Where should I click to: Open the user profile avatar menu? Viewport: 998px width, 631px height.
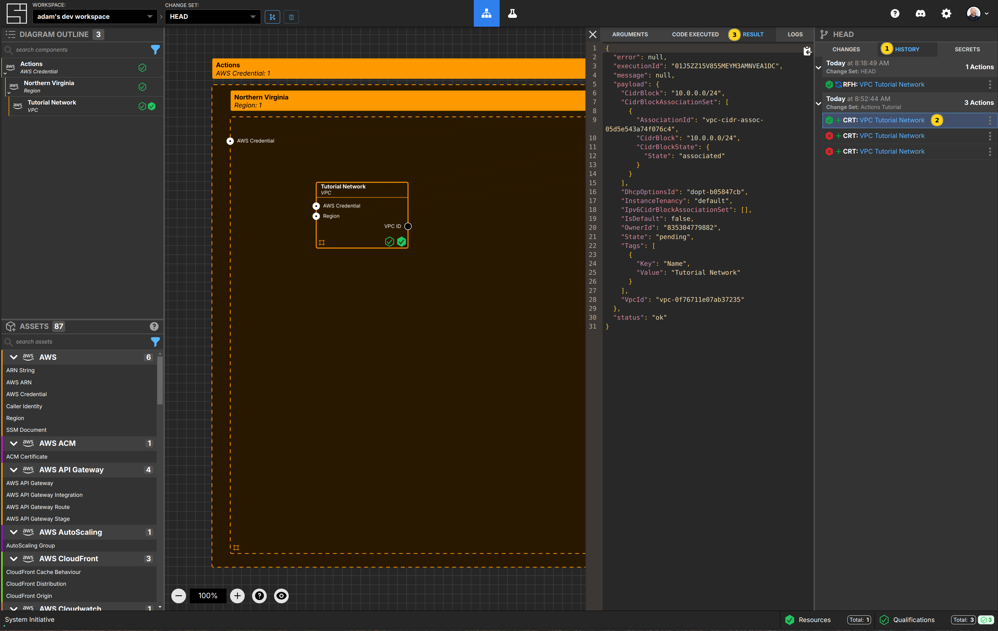[977, 14]
